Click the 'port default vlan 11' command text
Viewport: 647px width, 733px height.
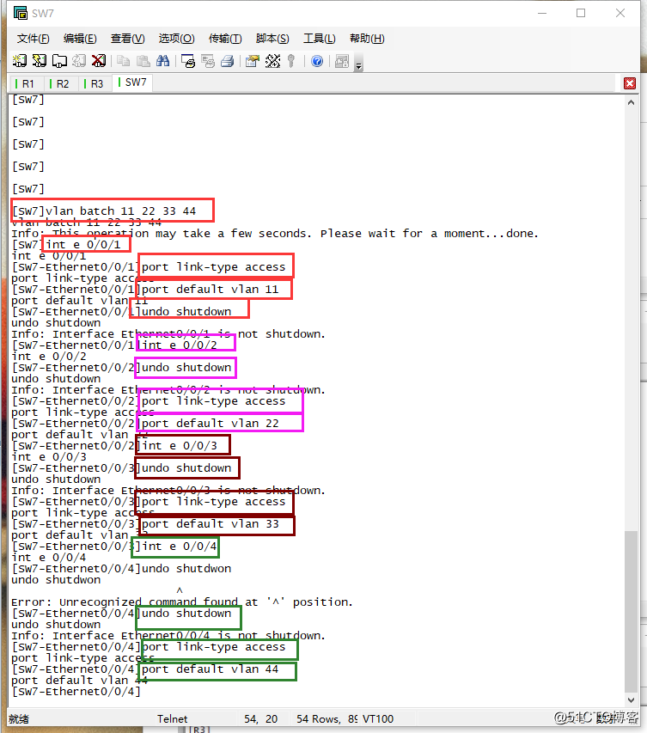[210, 290]
